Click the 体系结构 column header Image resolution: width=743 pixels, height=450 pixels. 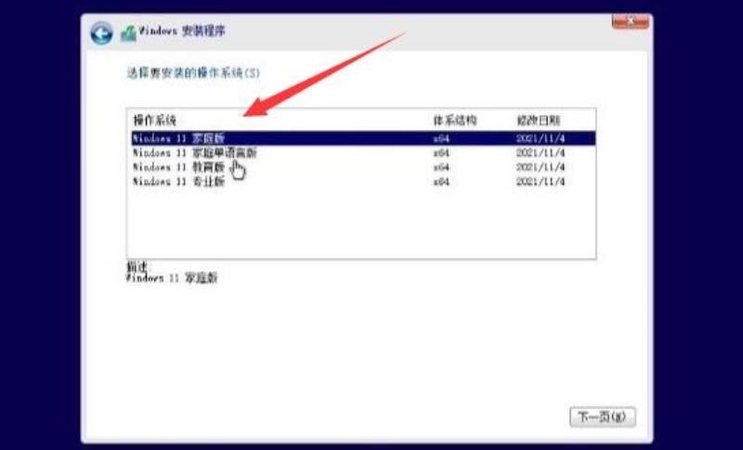[x=455, y=121]
